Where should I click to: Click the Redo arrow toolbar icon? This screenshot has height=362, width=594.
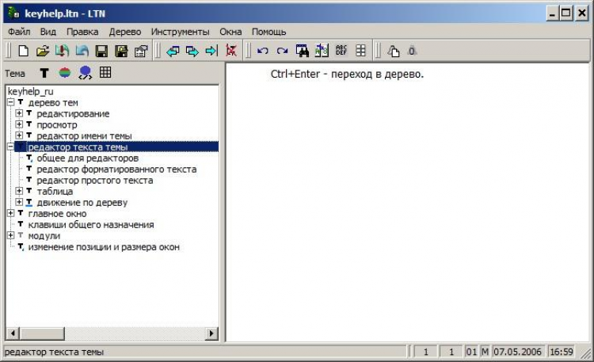pos(282,51)
